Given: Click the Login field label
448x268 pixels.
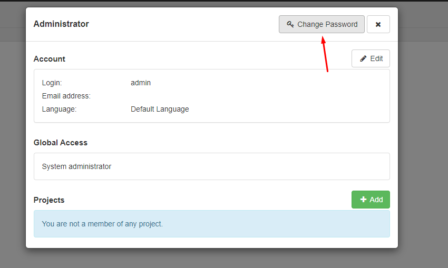Looking at the screenshot, I should tap(52, 83).
